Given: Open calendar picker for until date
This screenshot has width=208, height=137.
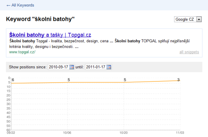Looking at the screenshot, I should pos(109,67).
